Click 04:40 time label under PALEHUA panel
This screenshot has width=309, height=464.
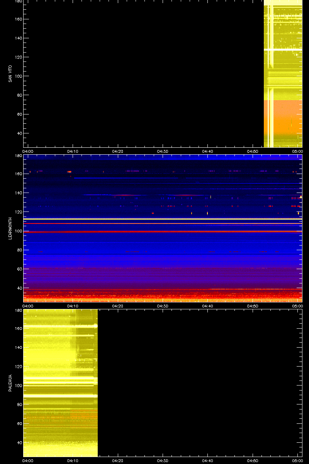click(x=208, y=461)
